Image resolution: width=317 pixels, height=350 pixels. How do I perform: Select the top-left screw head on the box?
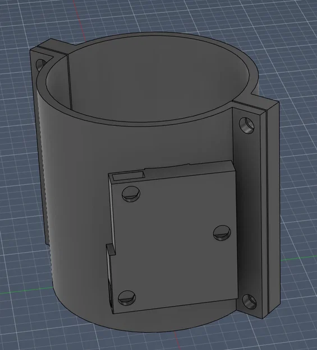click(131, 194)
